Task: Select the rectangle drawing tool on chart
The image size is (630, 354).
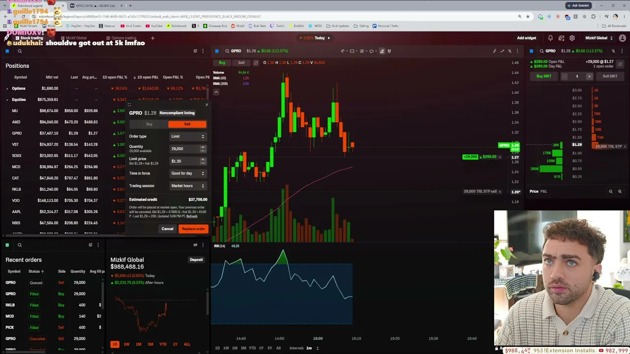Action: pyautogui.click(x=352, y=51)
